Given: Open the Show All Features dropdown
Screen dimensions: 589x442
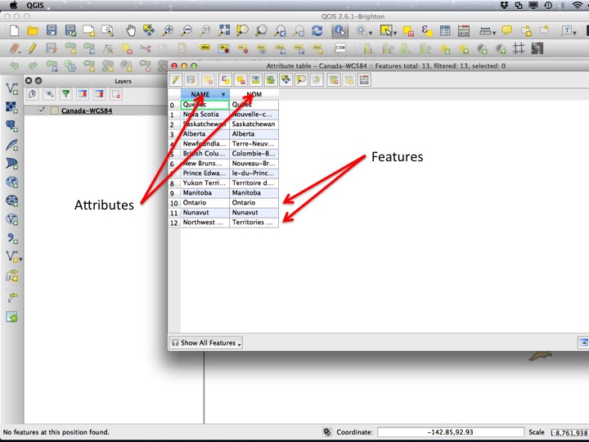Looking at the screenshot, I should click(205, 343).
